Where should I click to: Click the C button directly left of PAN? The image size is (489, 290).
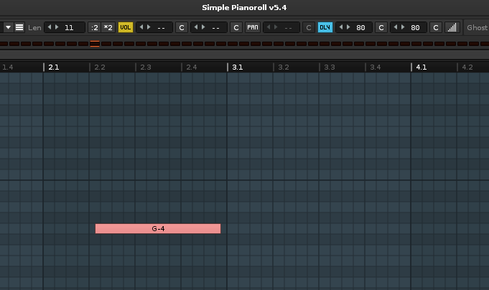coord(236,27)
